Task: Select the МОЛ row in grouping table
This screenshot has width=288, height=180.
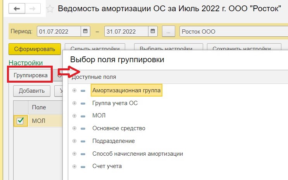Action: pyautogui.click(x=38, y=121)
